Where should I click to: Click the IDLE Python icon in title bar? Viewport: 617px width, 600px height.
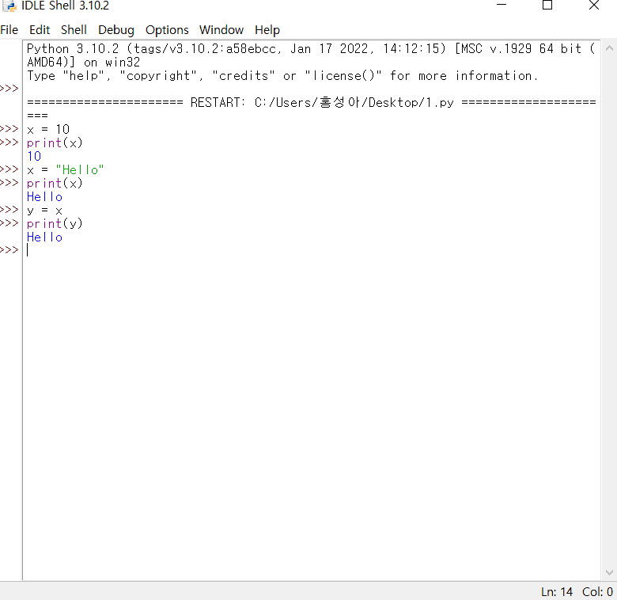[x=9, y=6]
